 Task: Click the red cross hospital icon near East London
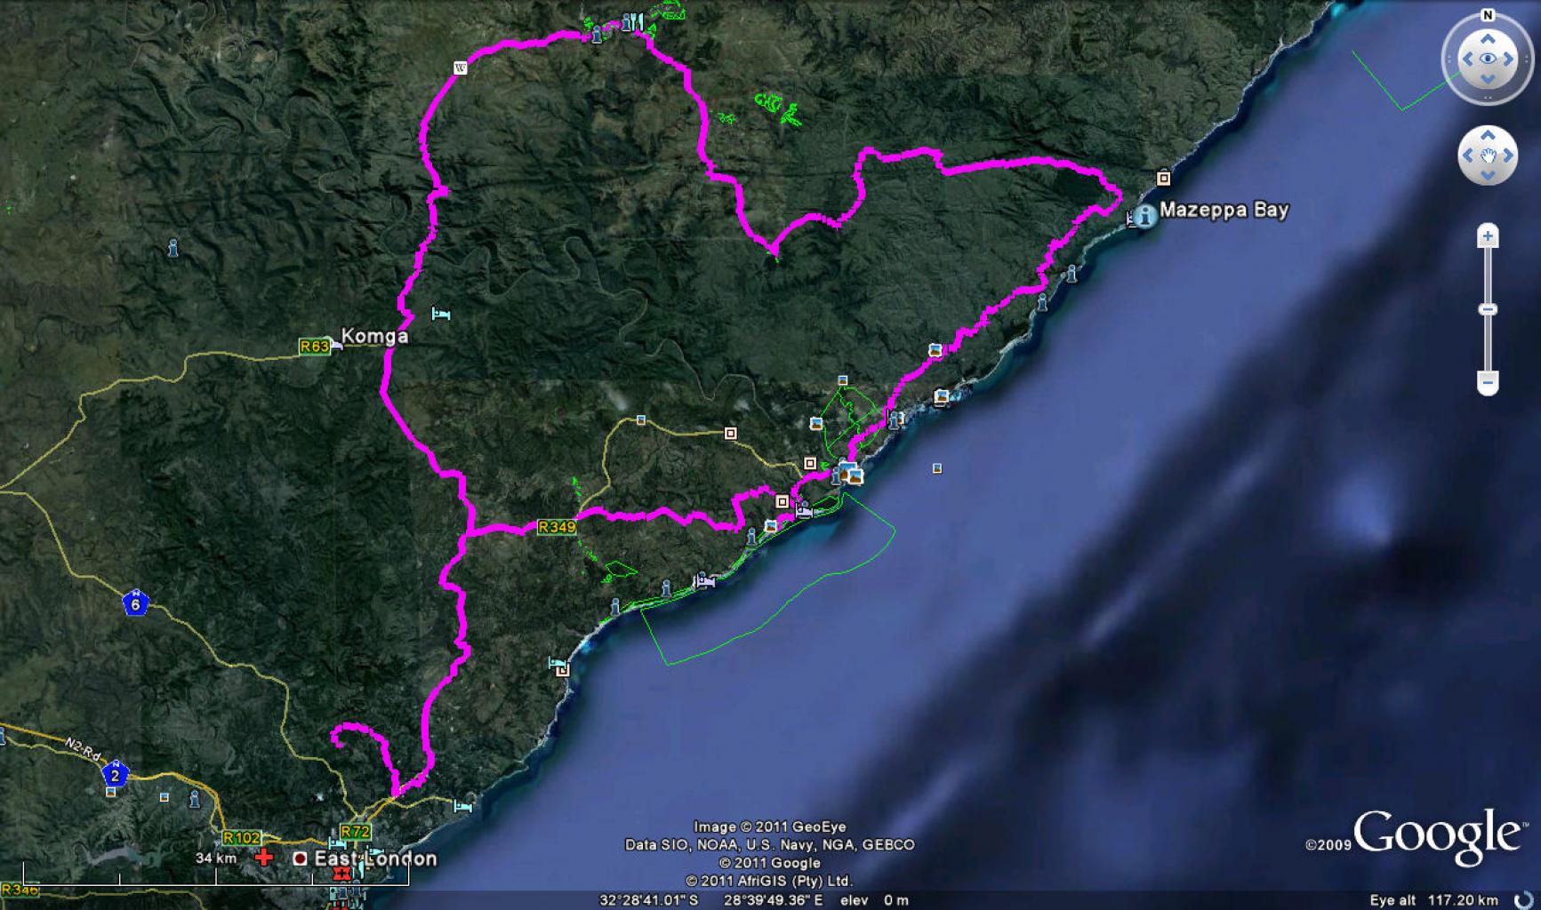click(264, 858)
